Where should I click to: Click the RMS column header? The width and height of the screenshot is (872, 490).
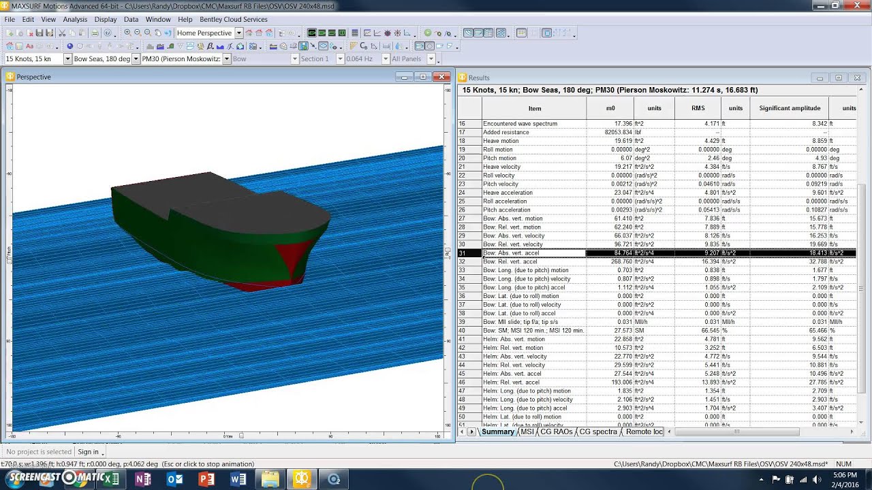click(698, 108)
